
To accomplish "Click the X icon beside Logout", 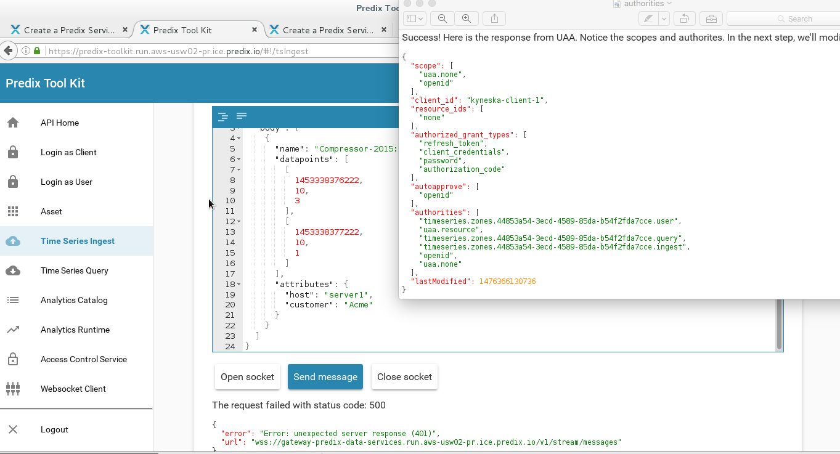I will pos(13,429).
